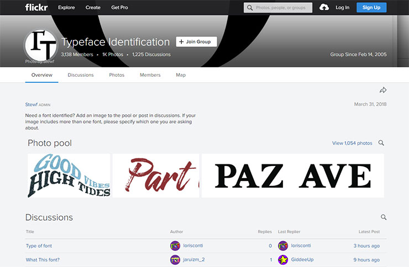Open the Explore menu
The image size is (409, 267).
pos(66,8)
